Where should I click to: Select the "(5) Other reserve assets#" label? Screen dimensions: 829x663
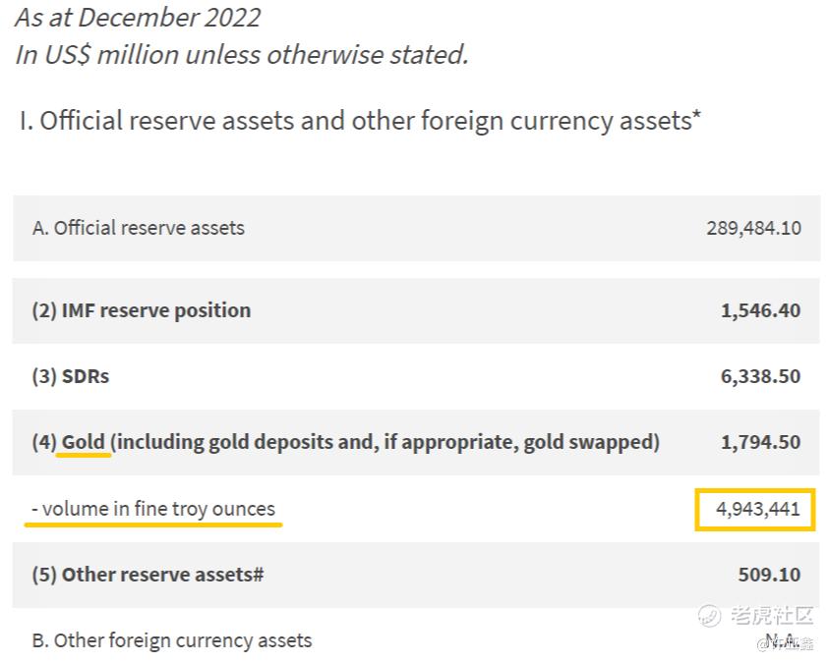point(148,575)
